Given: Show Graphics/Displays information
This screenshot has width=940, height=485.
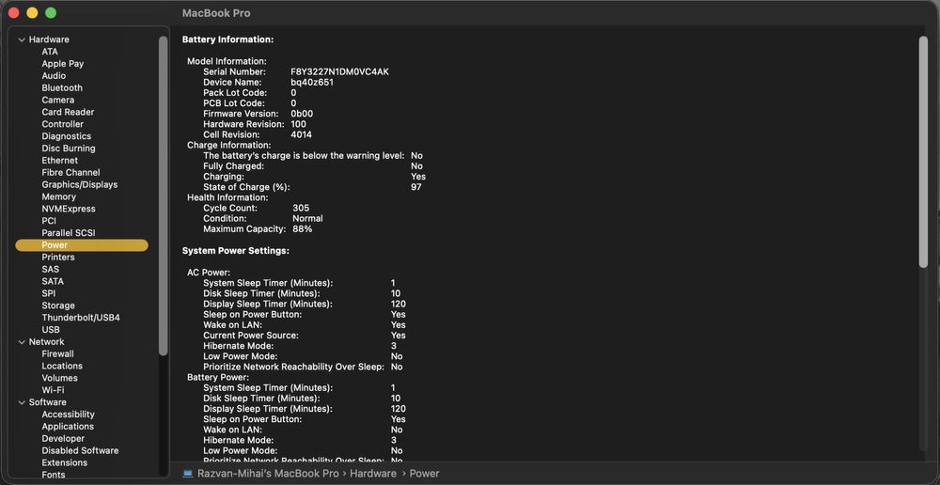Looking at the screenshot, I should click(x=80, y=185).
